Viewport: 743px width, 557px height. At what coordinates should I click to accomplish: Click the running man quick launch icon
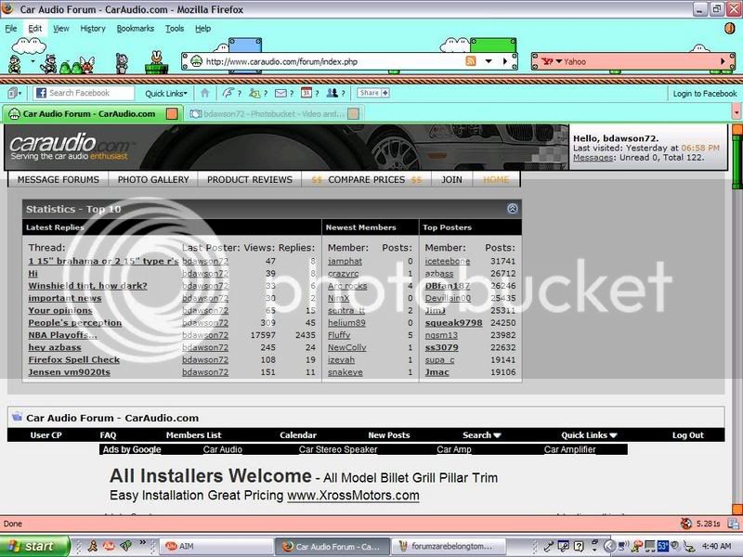tap(93, 546)
